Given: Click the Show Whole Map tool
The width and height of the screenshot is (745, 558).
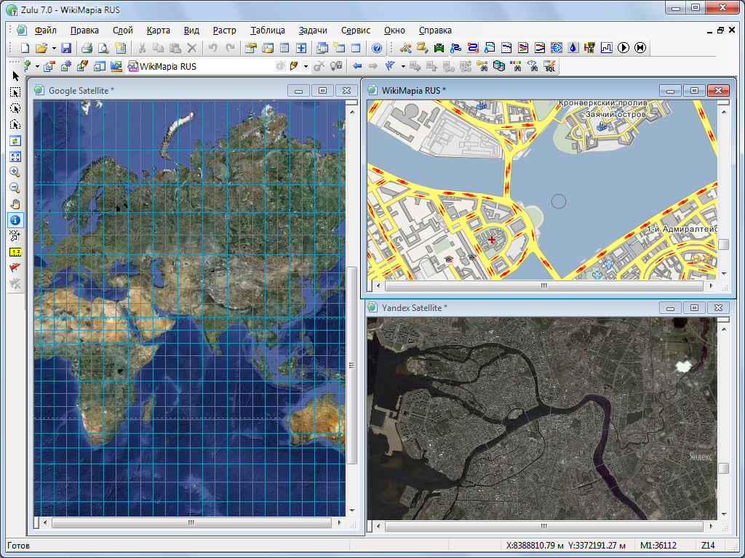Looking at the screenshot, I should click(15, 156).
